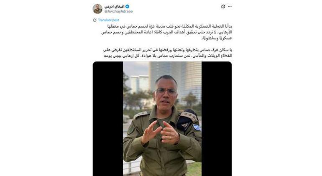This screenshot has width=322, height=176.
Task: Click the line ending عسكريًا وسلطويًا
Action: pos(217,38)
